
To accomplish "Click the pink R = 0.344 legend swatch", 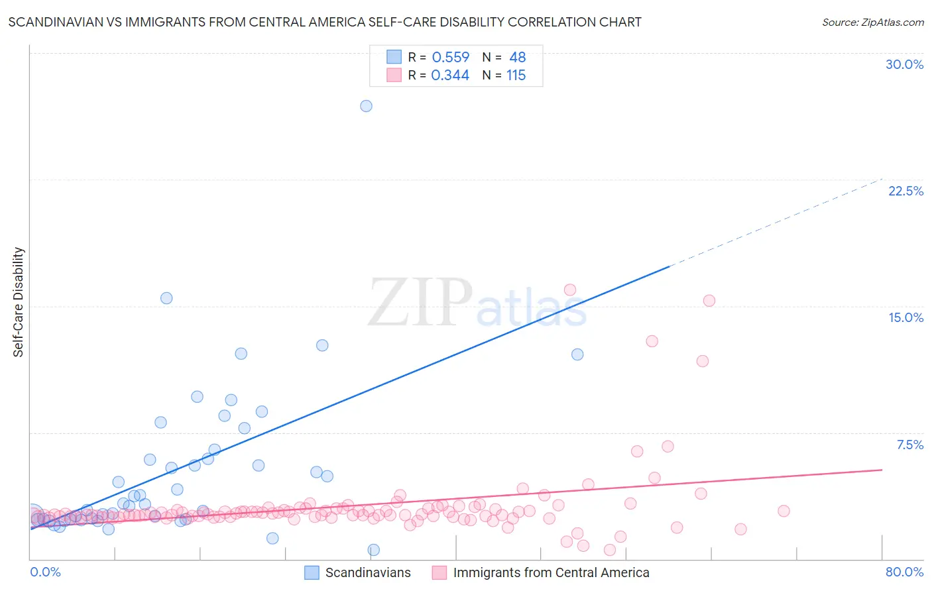I will tap(394, 75).
